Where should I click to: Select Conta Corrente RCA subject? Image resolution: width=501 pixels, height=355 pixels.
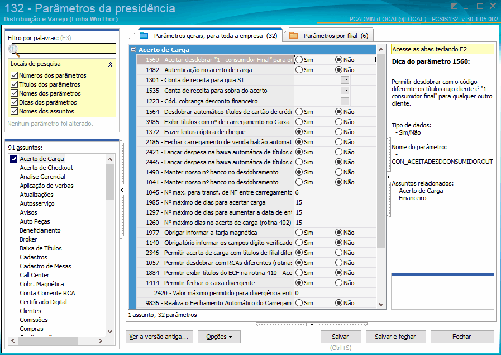(47, 293)
